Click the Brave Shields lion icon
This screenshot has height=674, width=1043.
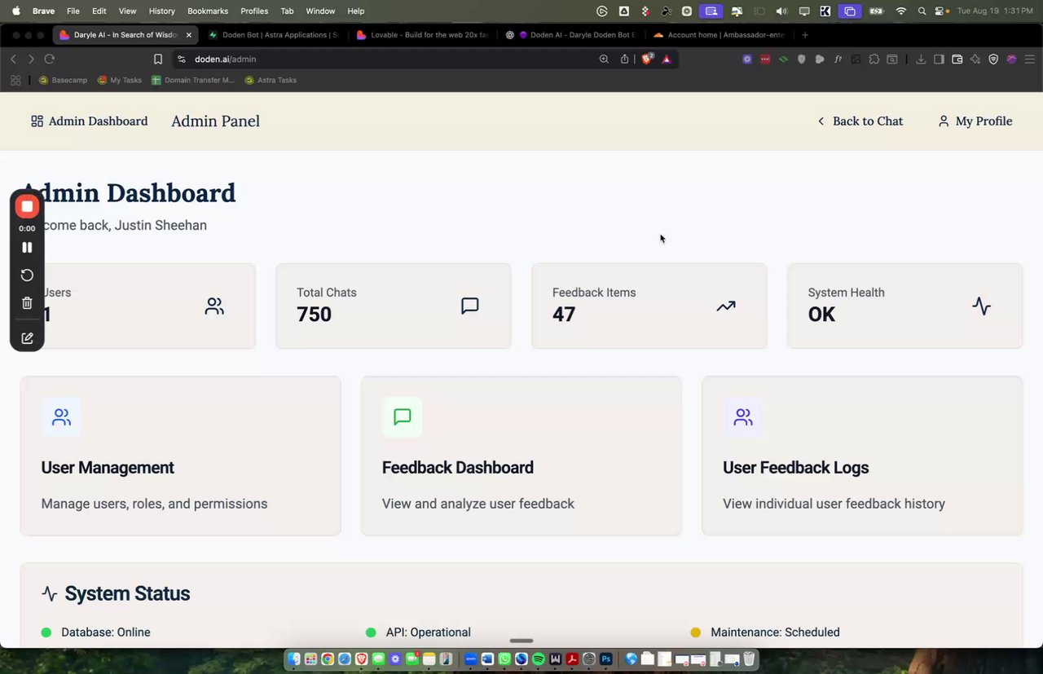tap(647, 59)
